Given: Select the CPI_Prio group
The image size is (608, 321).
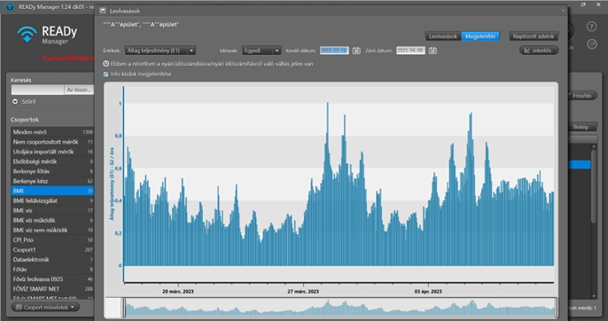Looking at the screenshot, I should [52, 240].
